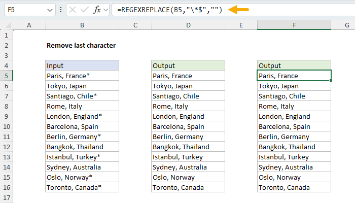Screen dimensions: 355x203
Task: Select 'Toronto, Canada' in column D
Action: pyautogui.click(x=188, y=188)
